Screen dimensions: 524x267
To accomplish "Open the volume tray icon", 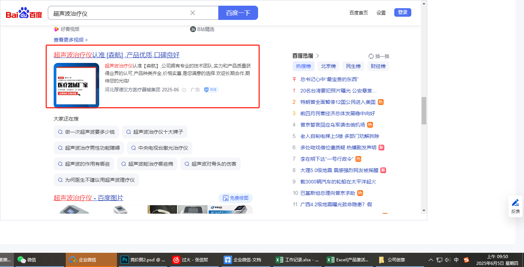I will (448, 260).
